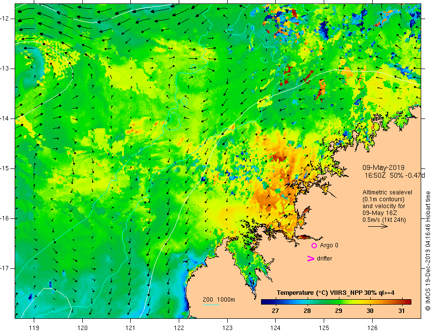Click the '0.5m/s (1kt 24h)' scale text

point(384,220)
